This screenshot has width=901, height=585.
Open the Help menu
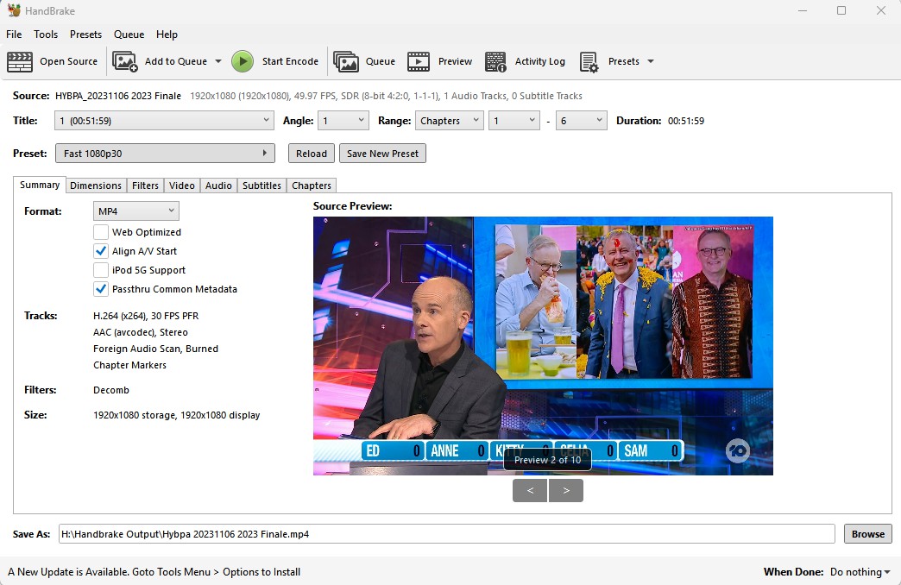(167, 35)
